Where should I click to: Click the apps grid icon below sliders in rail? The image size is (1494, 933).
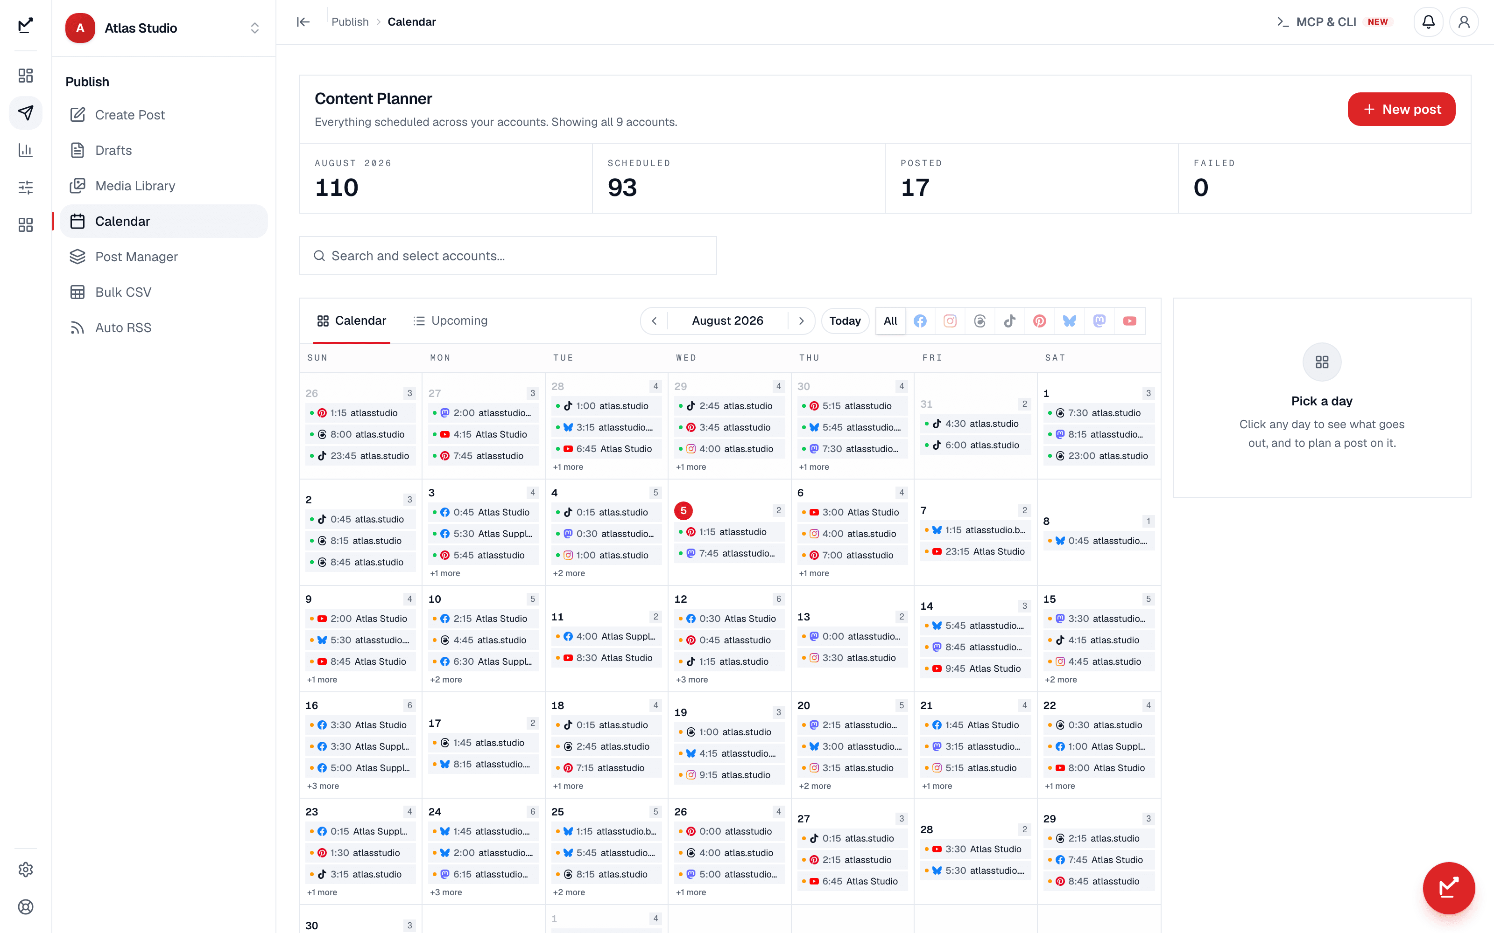(x=25, y=224)
